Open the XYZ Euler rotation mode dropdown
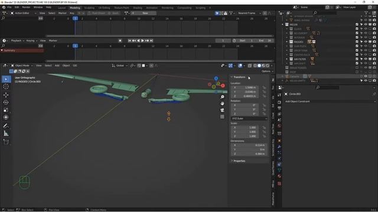This screenshot has height=212, width=378. (x=249, y=118)
